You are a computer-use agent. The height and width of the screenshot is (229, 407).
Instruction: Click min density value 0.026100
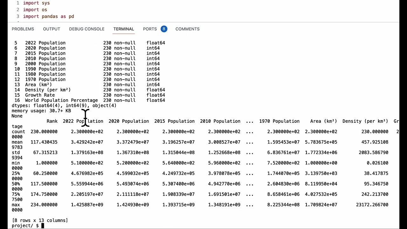point(377,163)
